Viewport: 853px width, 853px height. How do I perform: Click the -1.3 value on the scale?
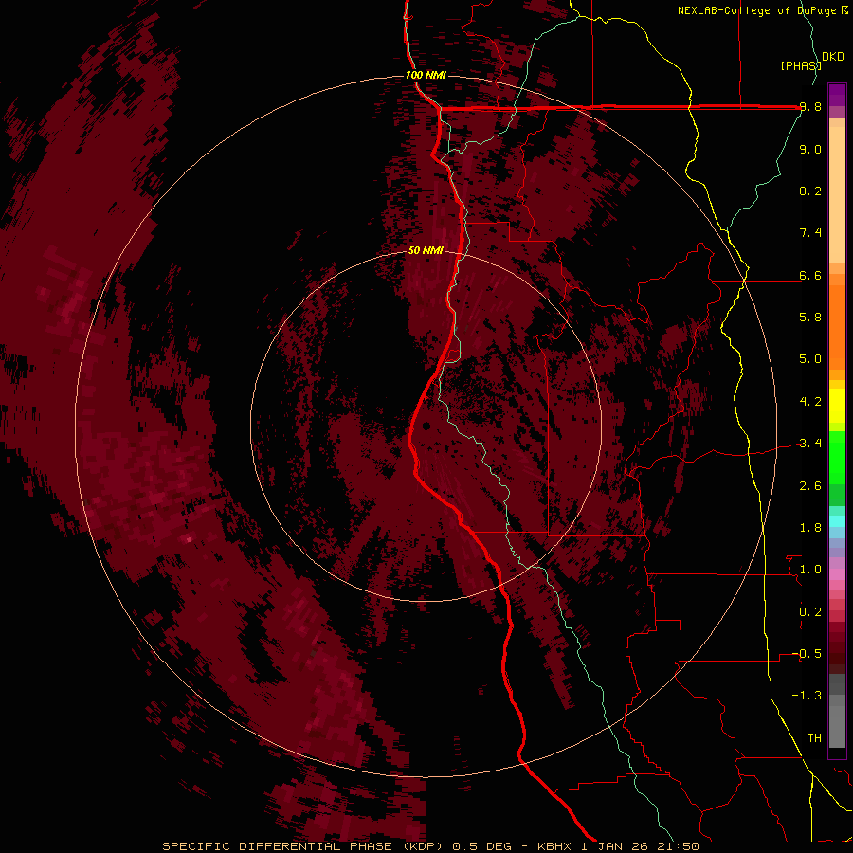807,696
